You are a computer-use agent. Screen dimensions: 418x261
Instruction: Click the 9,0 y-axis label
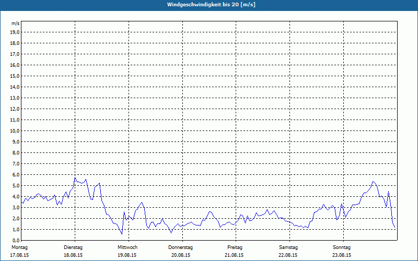click(16, 141)
